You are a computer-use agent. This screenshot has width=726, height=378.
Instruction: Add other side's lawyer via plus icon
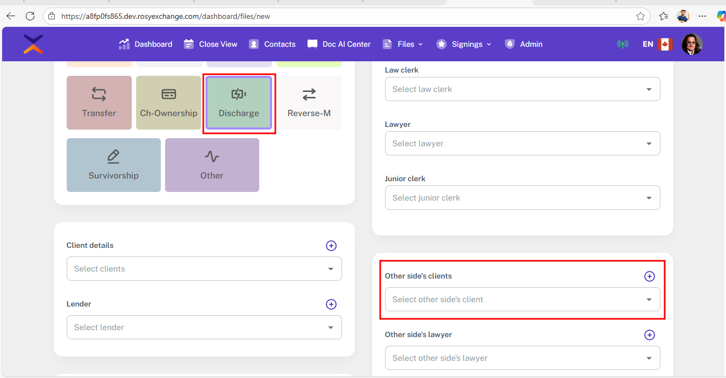[x=650, y=335]
